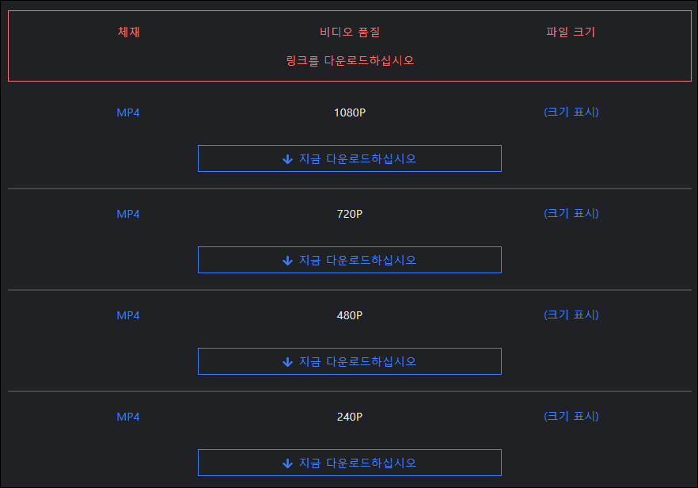Select the MP4 link in the 480P row
698x488 pixels.
coord(128,315)
